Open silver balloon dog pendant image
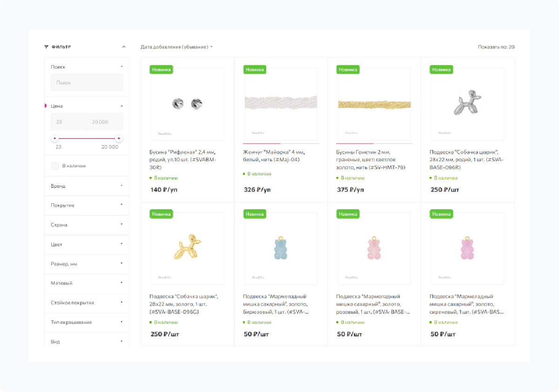 click(467, 104)
